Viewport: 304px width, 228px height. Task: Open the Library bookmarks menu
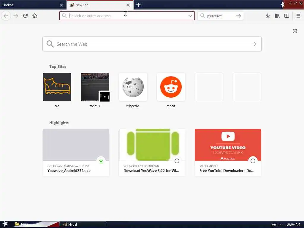[x=277, y=16]
